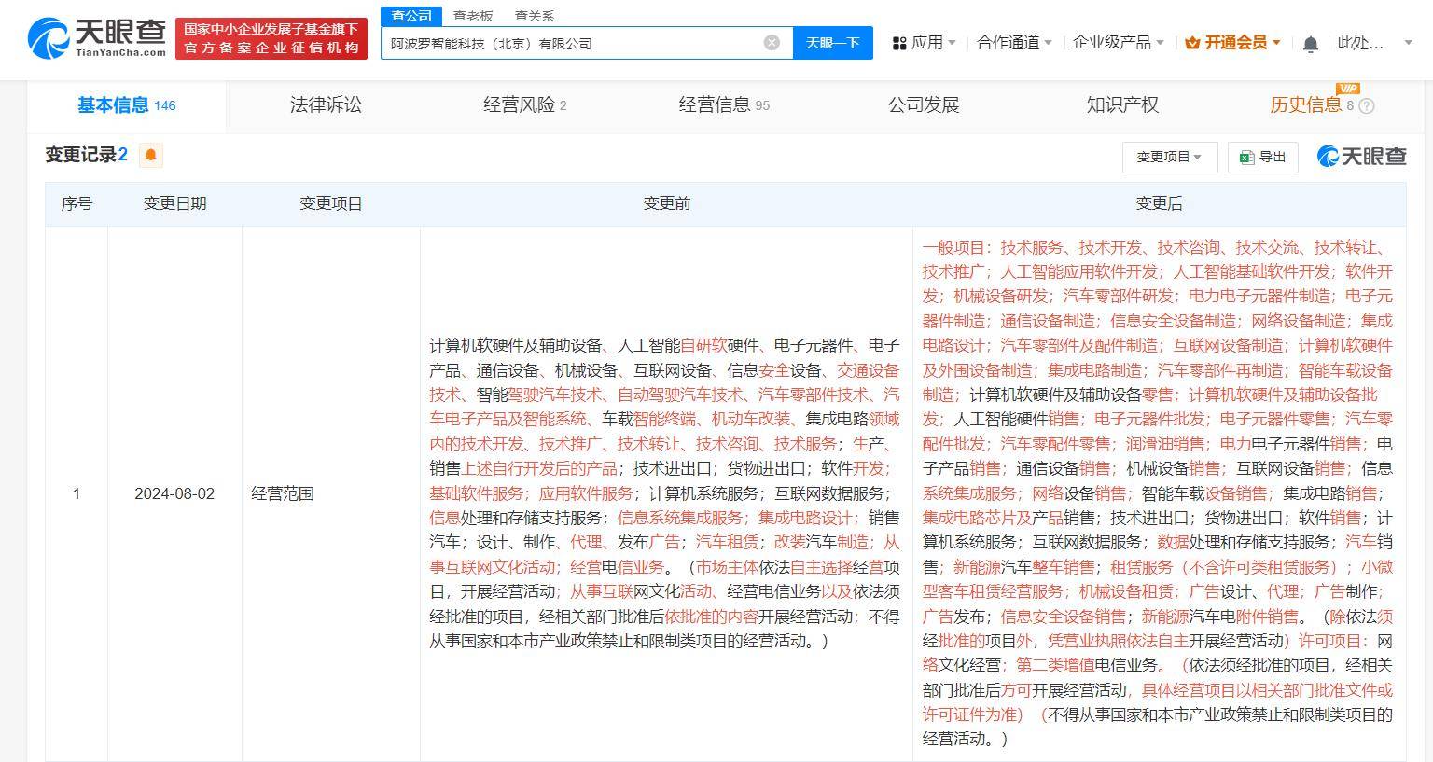Click the row number 1 cell
1433x762 pixels.
(77, 493)
